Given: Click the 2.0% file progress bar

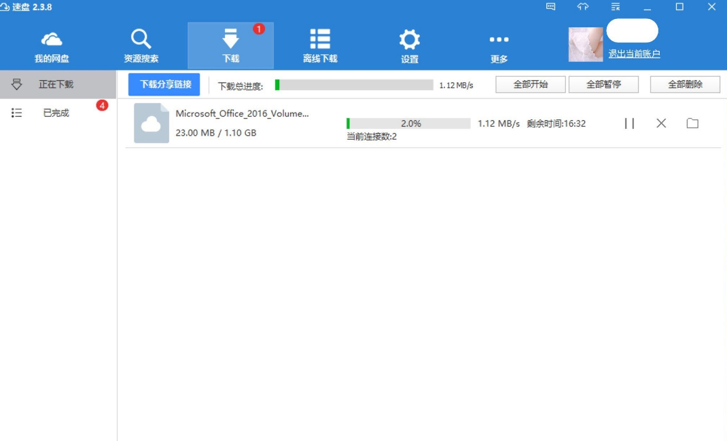Looking at the screenshot, I should pyautogui.click(x=408, y=123).
